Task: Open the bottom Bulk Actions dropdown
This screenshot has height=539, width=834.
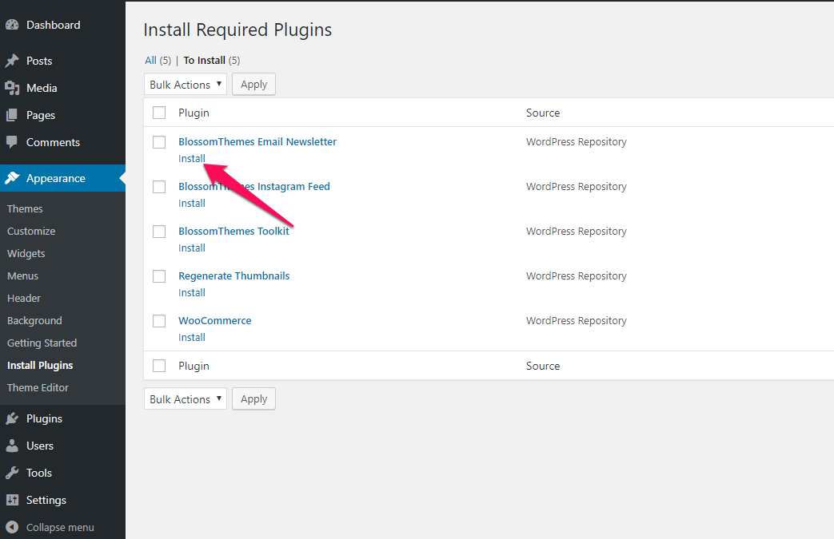Action: [185, 398]
